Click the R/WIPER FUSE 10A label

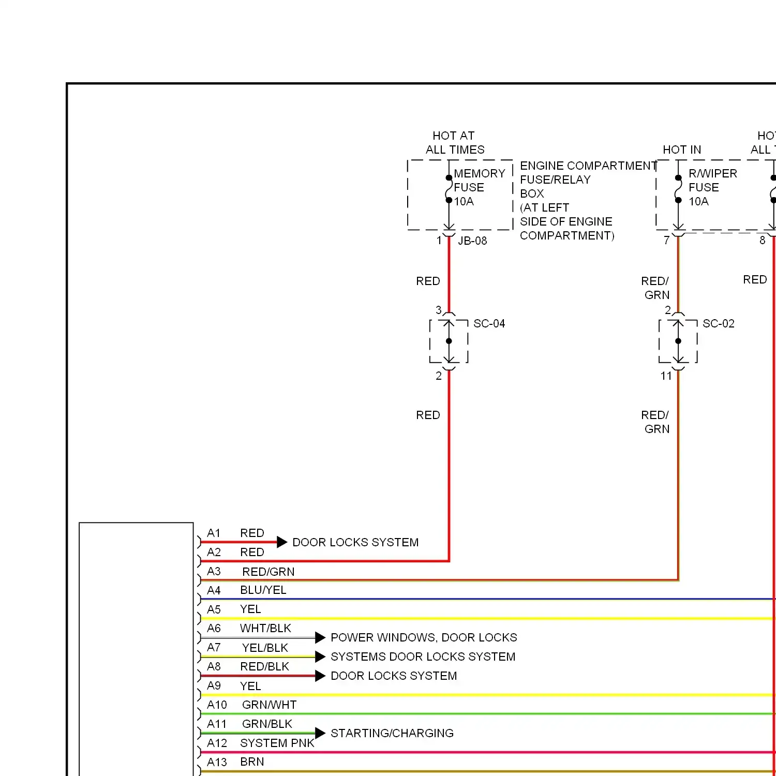point(712,187)
